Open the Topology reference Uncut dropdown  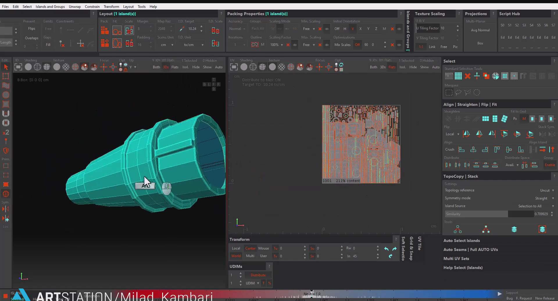547,190
